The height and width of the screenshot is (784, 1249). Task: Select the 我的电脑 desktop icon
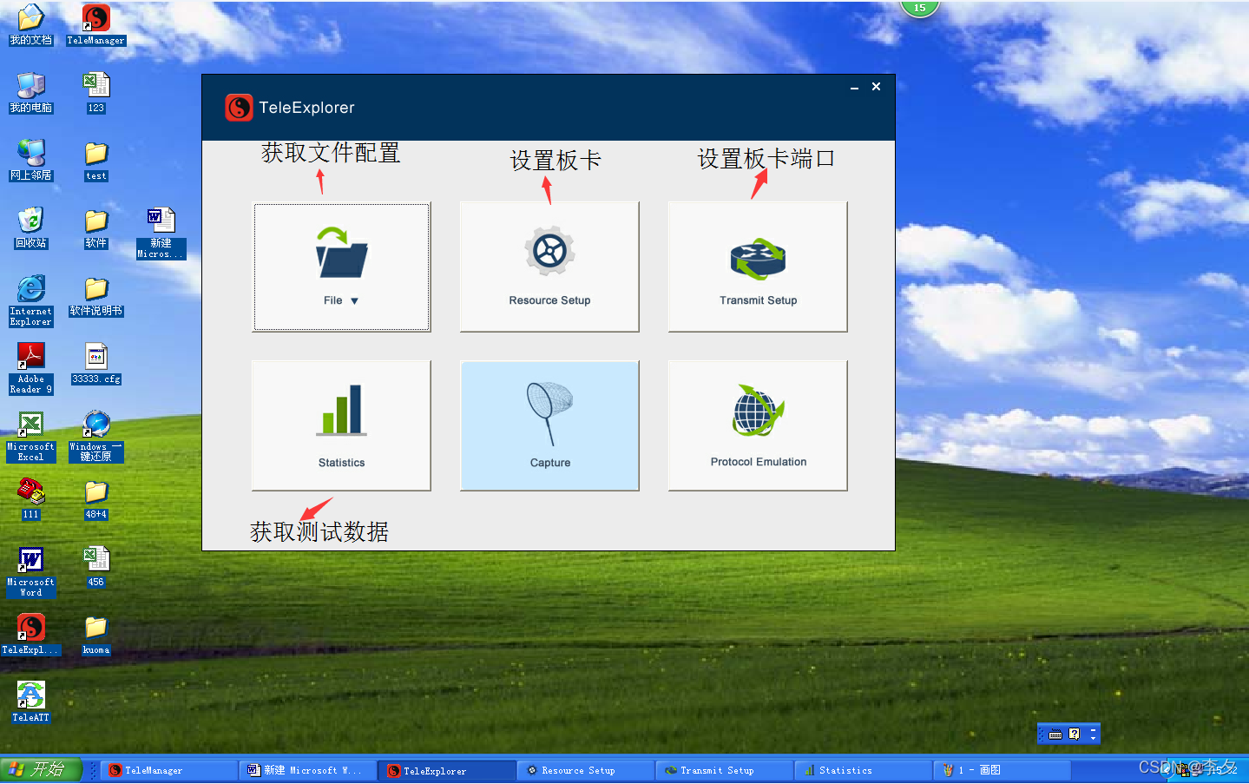point(30,92)
